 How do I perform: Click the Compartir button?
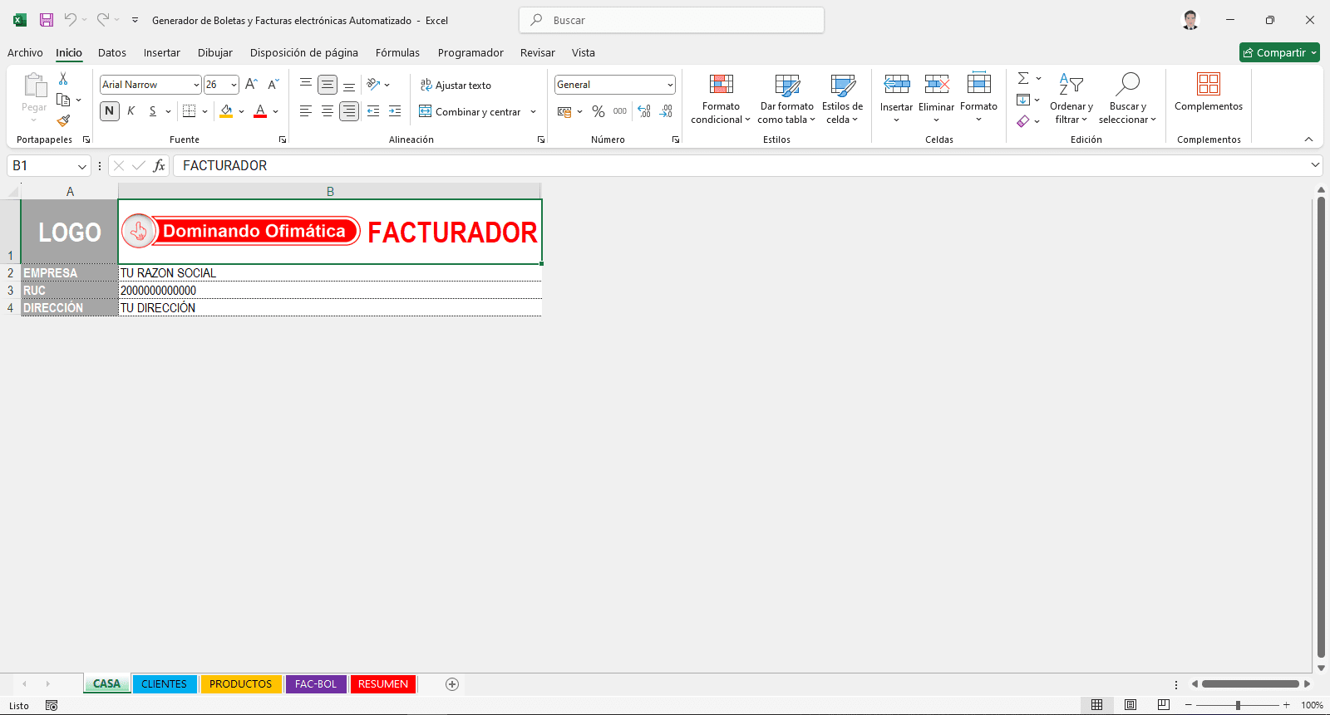click(x=1279, y=52)
